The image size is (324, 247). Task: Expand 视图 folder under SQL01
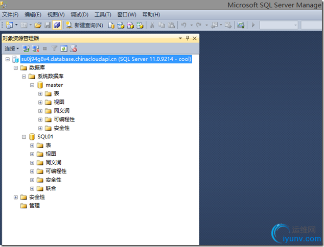[32, 154]
